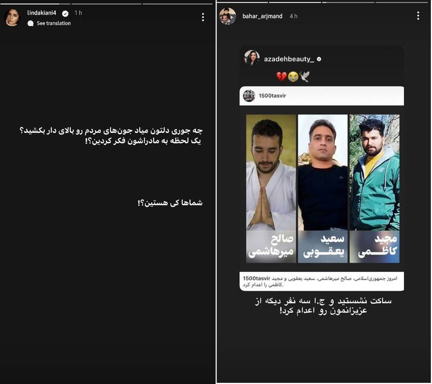Tap the photo of man in black sweater
This screenshot has width=432, height=384.
coord(322,173)
